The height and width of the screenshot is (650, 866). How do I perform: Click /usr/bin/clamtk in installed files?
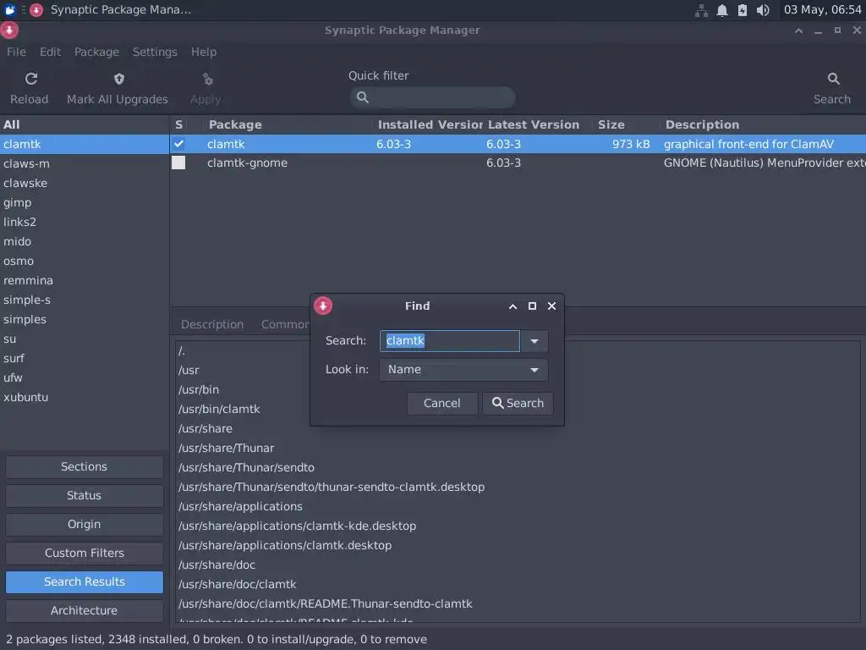point(219,410)
